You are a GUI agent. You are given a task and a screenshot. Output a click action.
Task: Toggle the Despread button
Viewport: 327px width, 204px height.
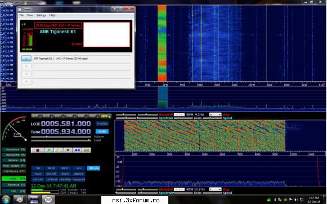click(x=79, y=179)
